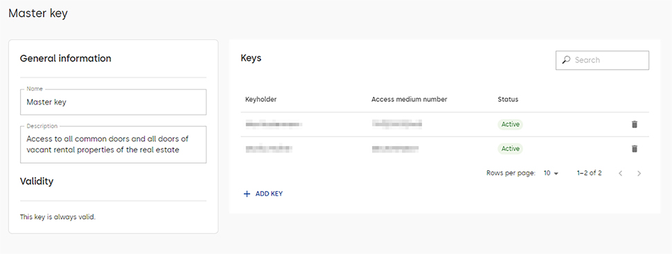
Task: Sort by Access medium number column
Action: pyautogui.click(x=409, y=100)
